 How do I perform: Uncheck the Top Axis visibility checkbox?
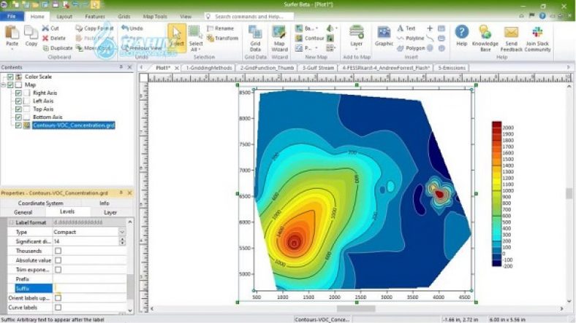point(18,109)
